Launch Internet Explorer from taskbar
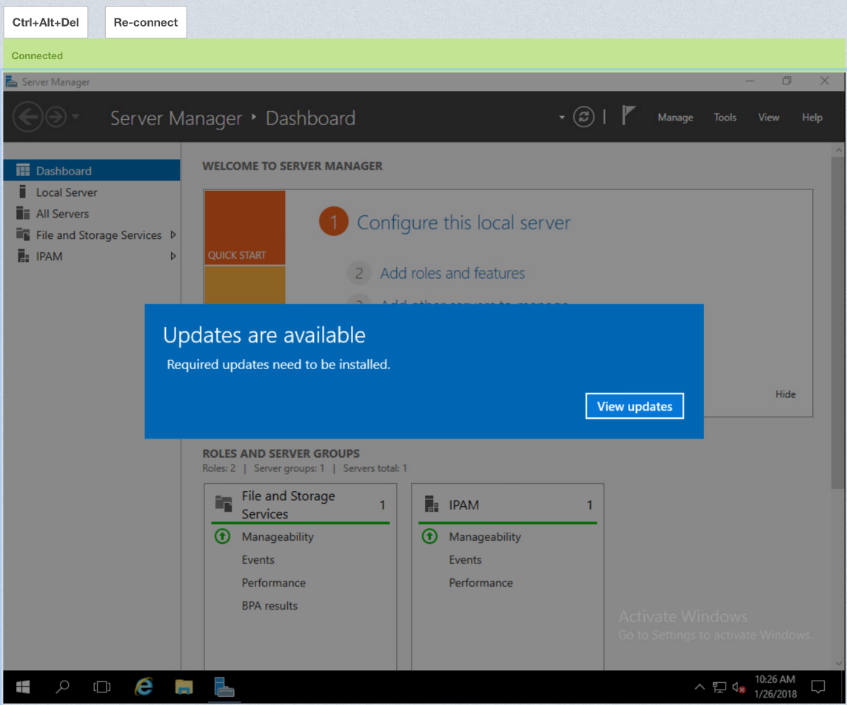Image resolution: width=847 pixels, height=705 pixels. click(x=143, y=687)
